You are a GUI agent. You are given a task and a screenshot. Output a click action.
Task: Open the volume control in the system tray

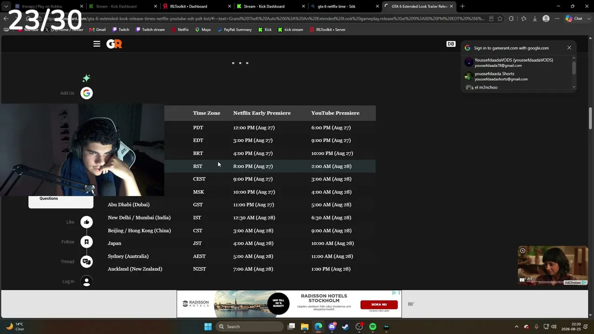554,327
